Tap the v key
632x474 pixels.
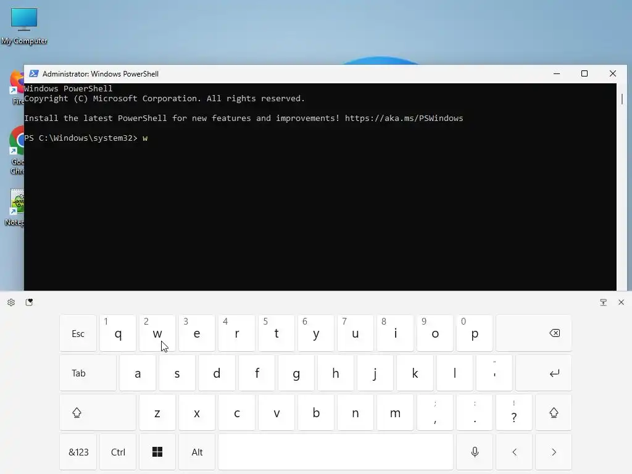tap(276, 413)
